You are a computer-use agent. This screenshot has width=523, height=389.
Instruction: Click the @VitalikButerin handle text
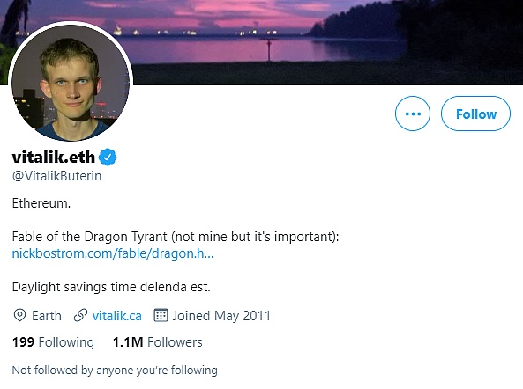56,176
